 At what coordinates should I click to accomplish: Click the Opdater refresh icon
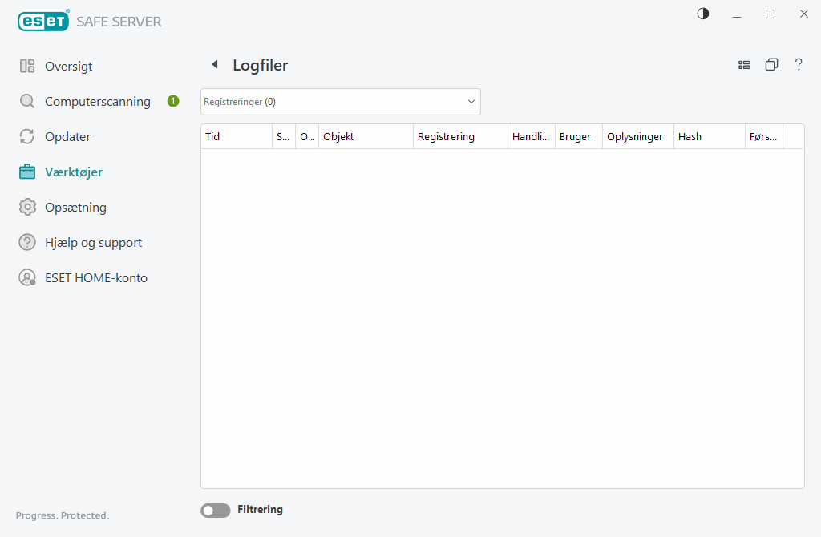click(x=26, y=136)
